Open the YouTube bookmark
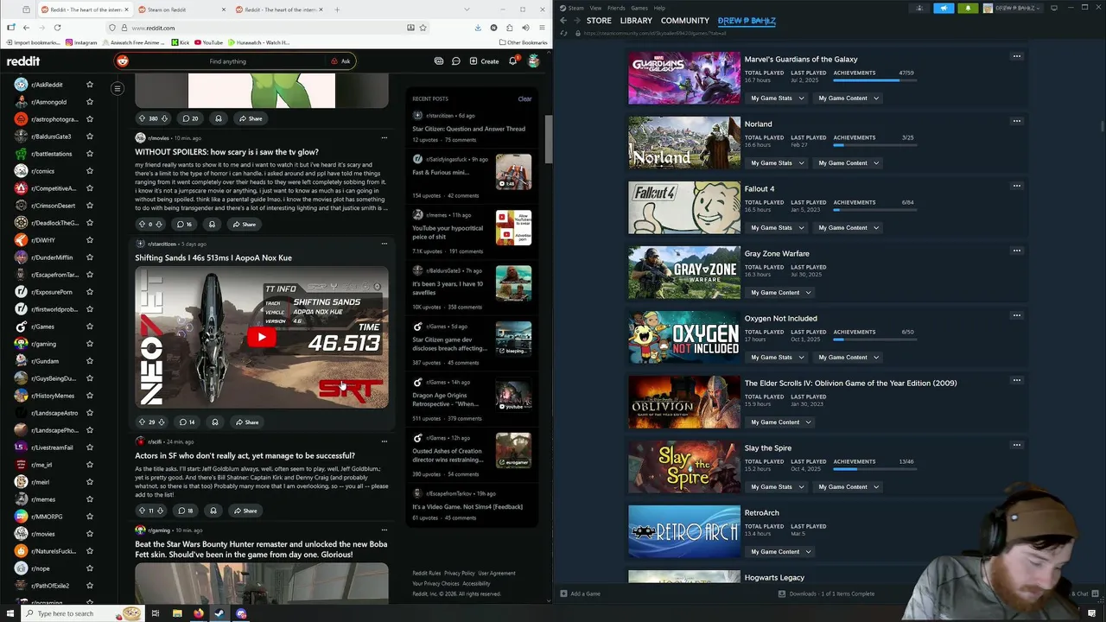1106x622 pixels. coord(208,42)
